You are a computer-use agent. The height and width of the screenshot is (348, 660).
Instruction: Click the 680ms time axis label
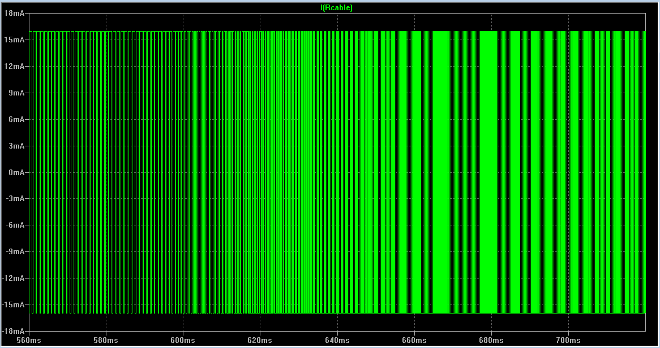tap(491, 340)
